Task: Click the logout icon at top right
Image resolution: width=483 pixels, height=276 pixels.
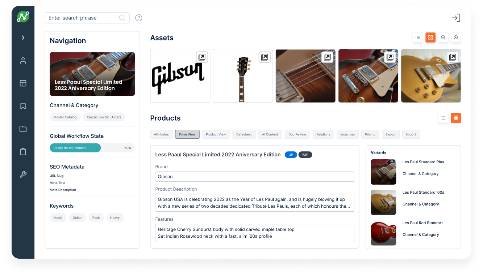Action: point(456,18)
